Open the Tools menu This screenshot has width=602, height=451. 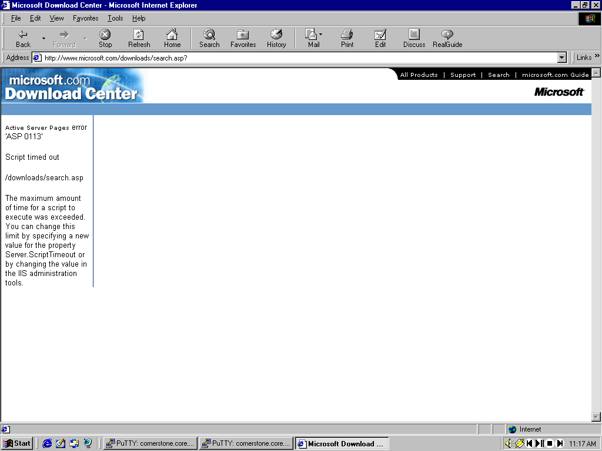pos(115,18)
